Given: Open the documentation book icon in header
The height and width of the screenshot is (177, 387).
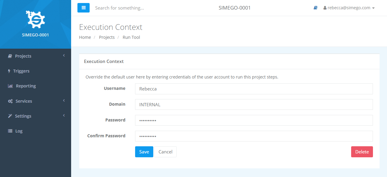Looking at the screenshot, I should [315, 8].
